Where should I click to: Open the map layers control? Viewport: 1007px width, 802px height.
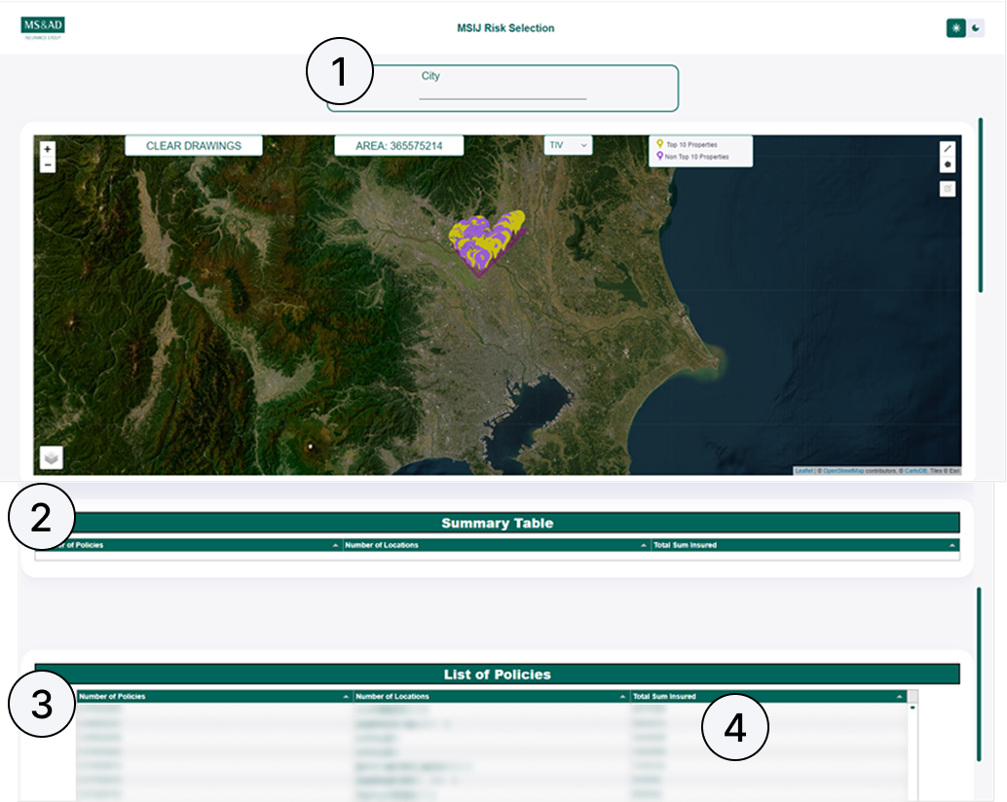pyautogui.click(x=52, y=457)
